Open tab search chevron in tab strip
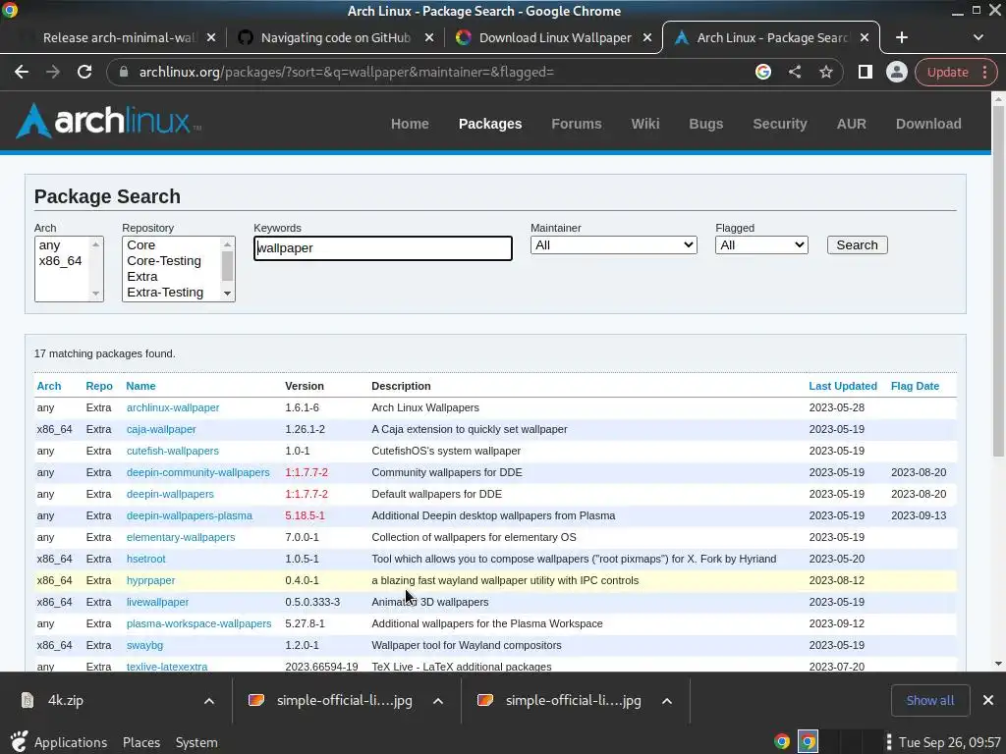The height and width of the screenshot is (754, 1006). tap(978, 38)
